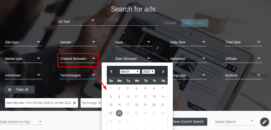271x130 pixels.
Task: Go to next month in calendar
Action: click(x=163, y=71)
